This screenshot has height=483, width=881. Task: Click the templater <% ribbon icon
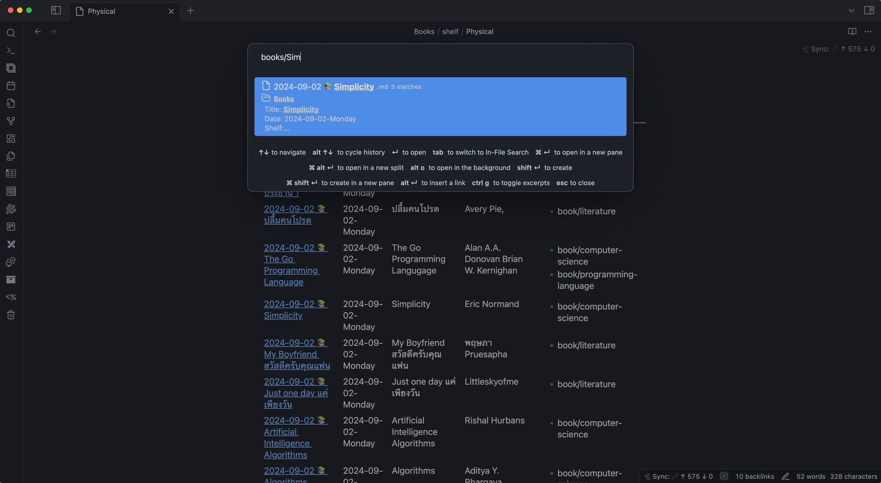[11, 297]
